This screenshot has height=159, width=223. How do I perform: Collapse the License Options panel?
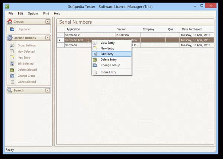point(48,38)
